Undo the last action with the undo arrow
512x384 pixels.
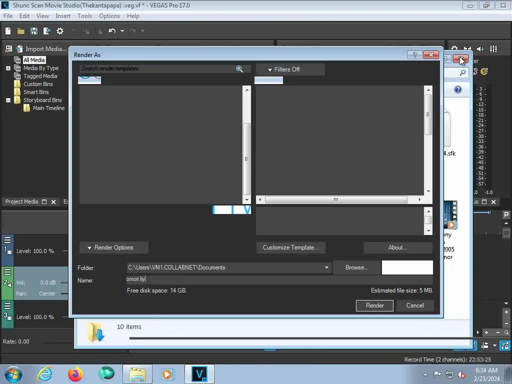(112, 31)
